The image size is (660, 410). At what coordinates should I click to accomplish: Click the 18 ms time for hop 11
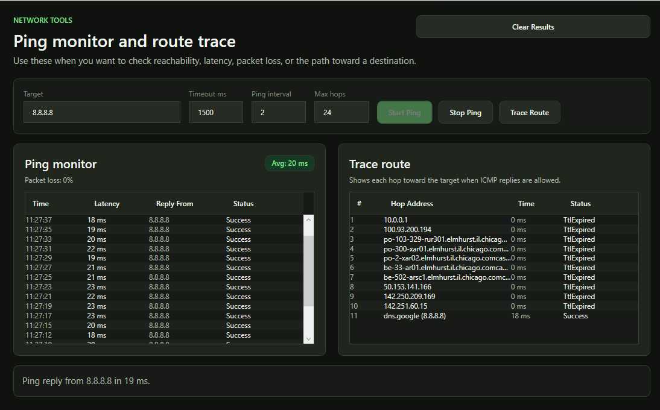[x=520, y=316]
